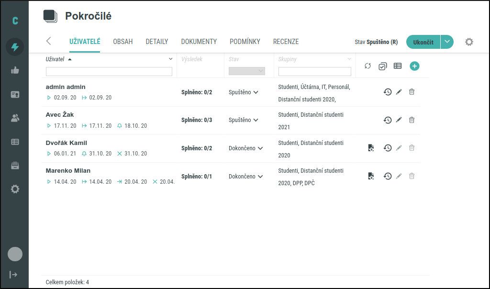Click the settings gear next to Ukončit

(469, 42)
